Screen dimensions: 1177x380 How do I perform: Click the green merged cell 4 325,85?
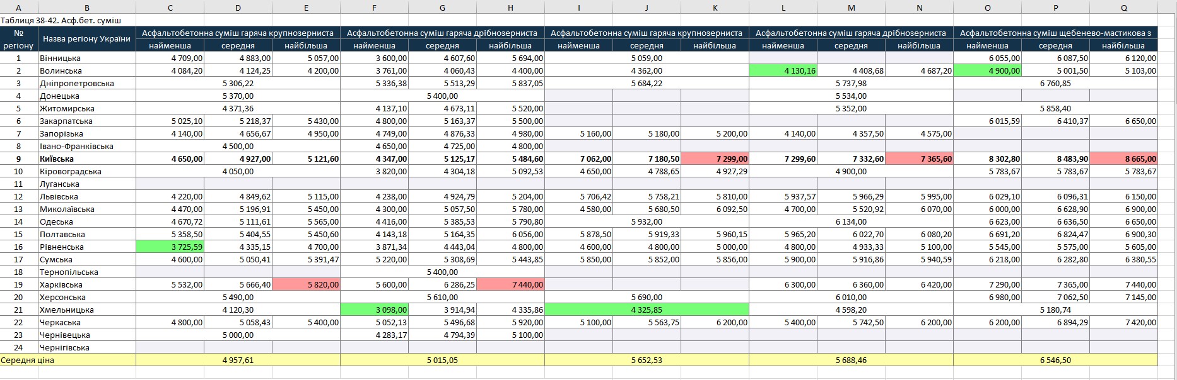point(647,310)
